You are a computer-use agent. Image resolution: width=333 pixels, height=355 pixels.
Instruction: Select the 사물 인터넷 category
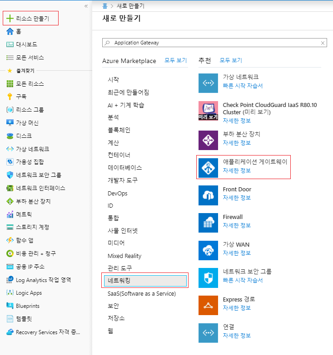[123, 231]
